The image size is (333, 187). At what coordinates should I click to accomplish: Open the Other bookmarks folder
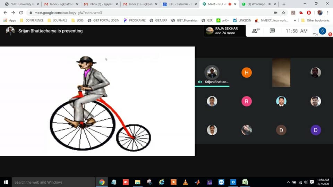coord(315,20)
